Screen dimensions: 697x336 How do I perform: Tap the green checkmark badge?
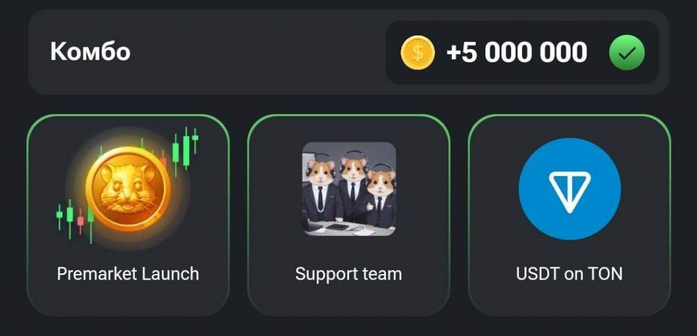point(627,52)
